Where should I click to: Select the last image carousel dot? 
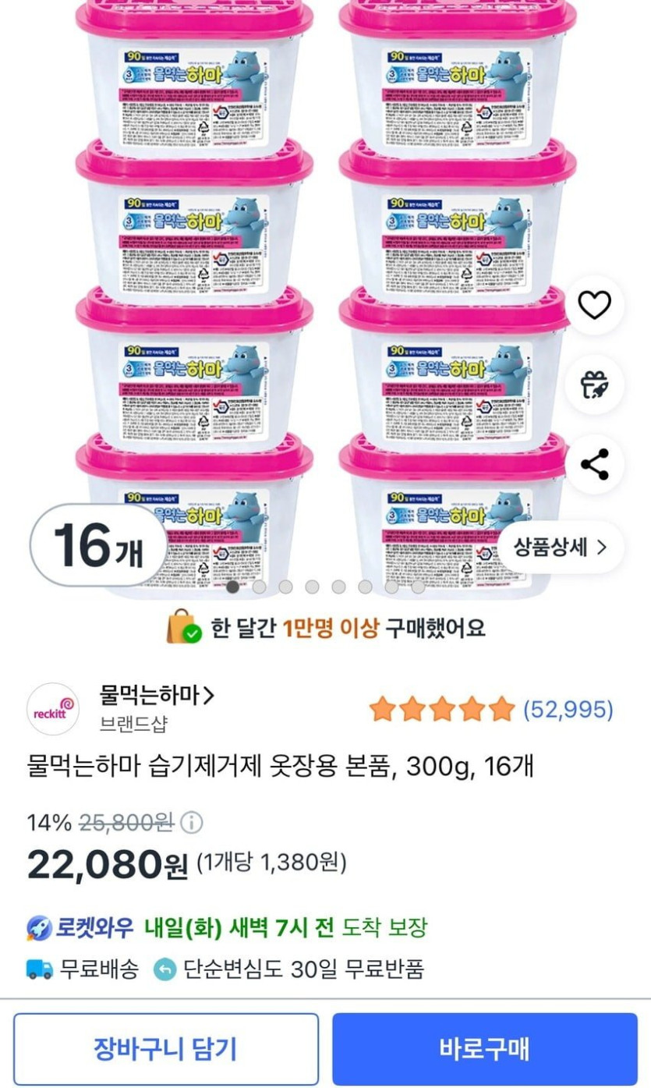(x=418, y=587)
